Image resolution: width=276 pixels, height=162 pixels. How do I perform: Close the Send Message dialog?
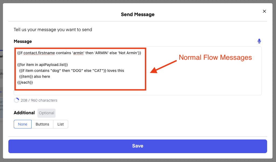click(x=264, y=11)
